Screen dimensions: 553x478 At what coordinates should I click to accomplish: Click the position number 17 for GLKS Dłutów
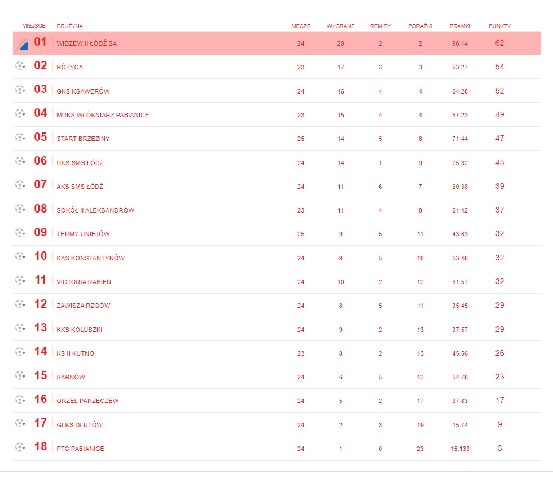[x=41, y=423]
